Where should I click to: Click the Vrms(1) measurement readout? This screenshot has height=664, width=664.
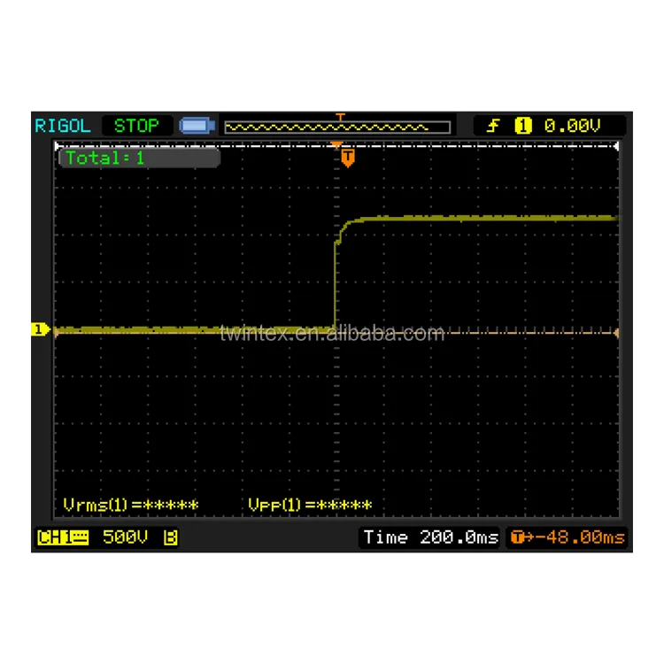[131, 506]
